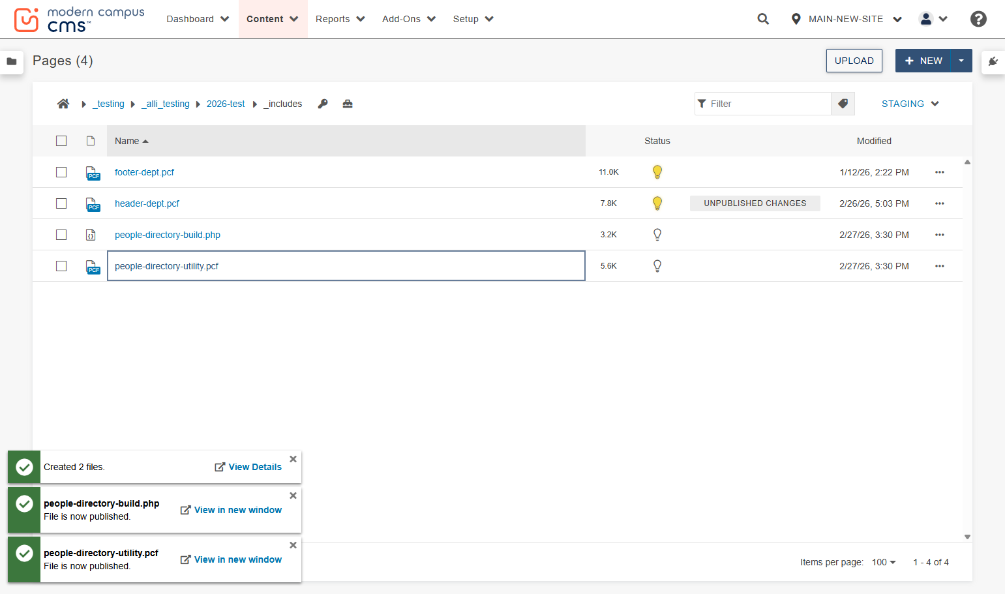This screenshot has height=594, width=1005.
Task: Open the people-directory-utility.pcf file link
Action: click(x=166, y=266)
